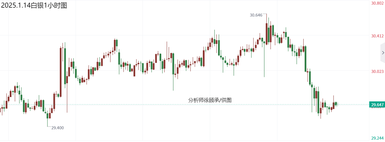This screenshot has height=142, width=385.
Task: Expand the collapsed right side panel arrow
Action: (383, 53)
